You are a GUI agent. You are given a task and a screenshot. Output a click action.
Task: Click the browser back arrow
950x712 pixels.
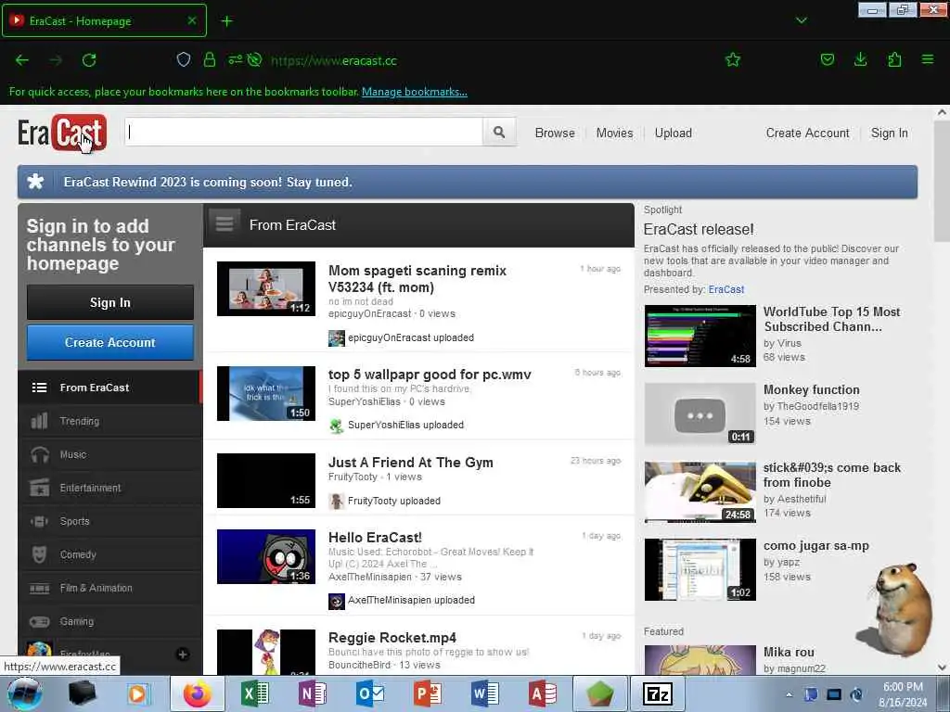click(22, 60)
